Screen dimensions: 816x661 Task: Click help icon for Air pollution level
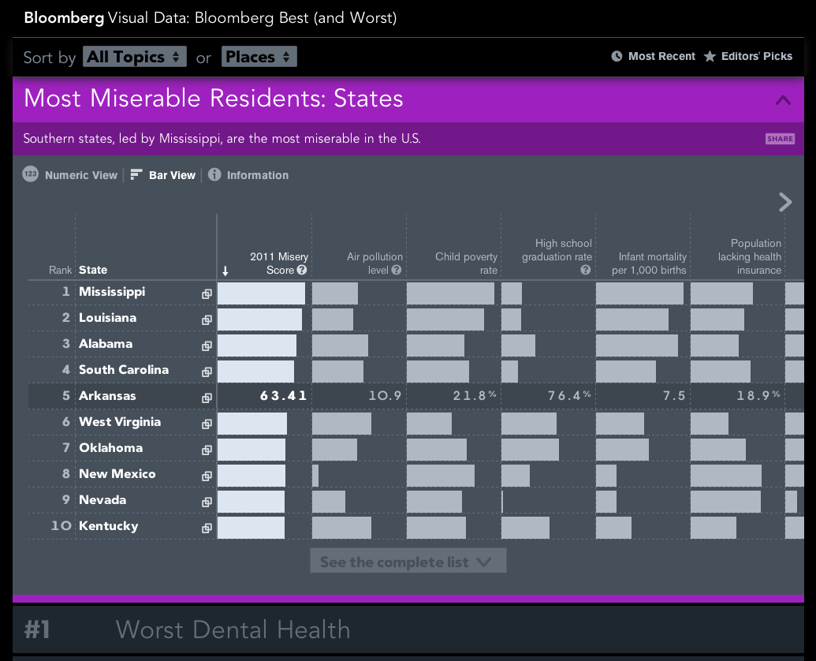tap(397, 270)
